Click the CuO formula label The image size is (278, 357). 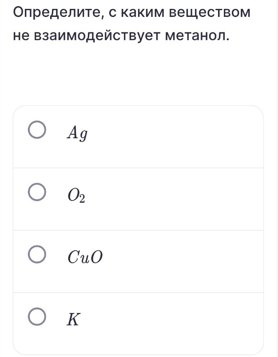point(85,257)
